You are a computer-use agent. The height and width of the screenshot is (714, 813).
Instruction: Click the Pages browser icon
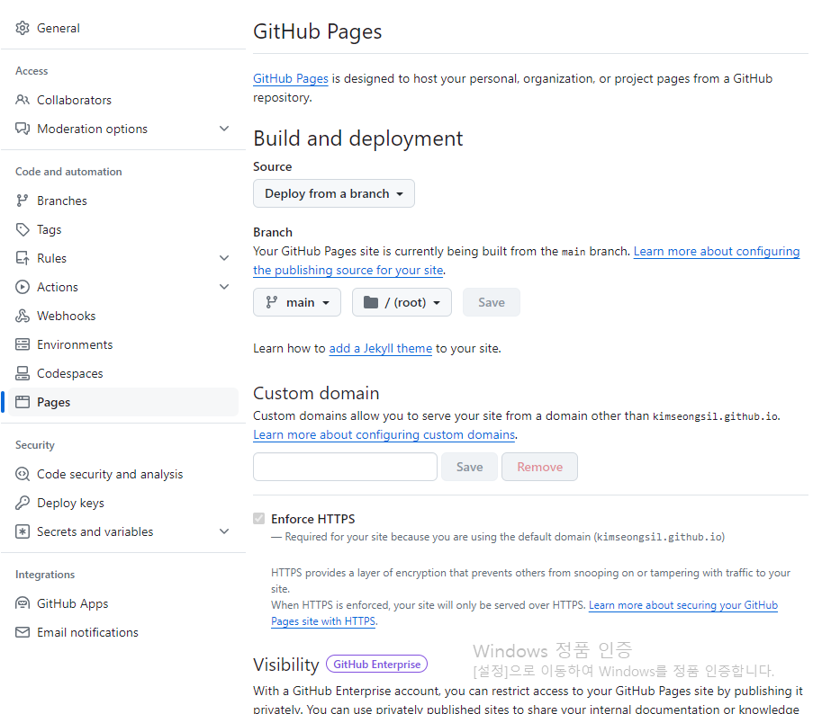click(23, 402)
